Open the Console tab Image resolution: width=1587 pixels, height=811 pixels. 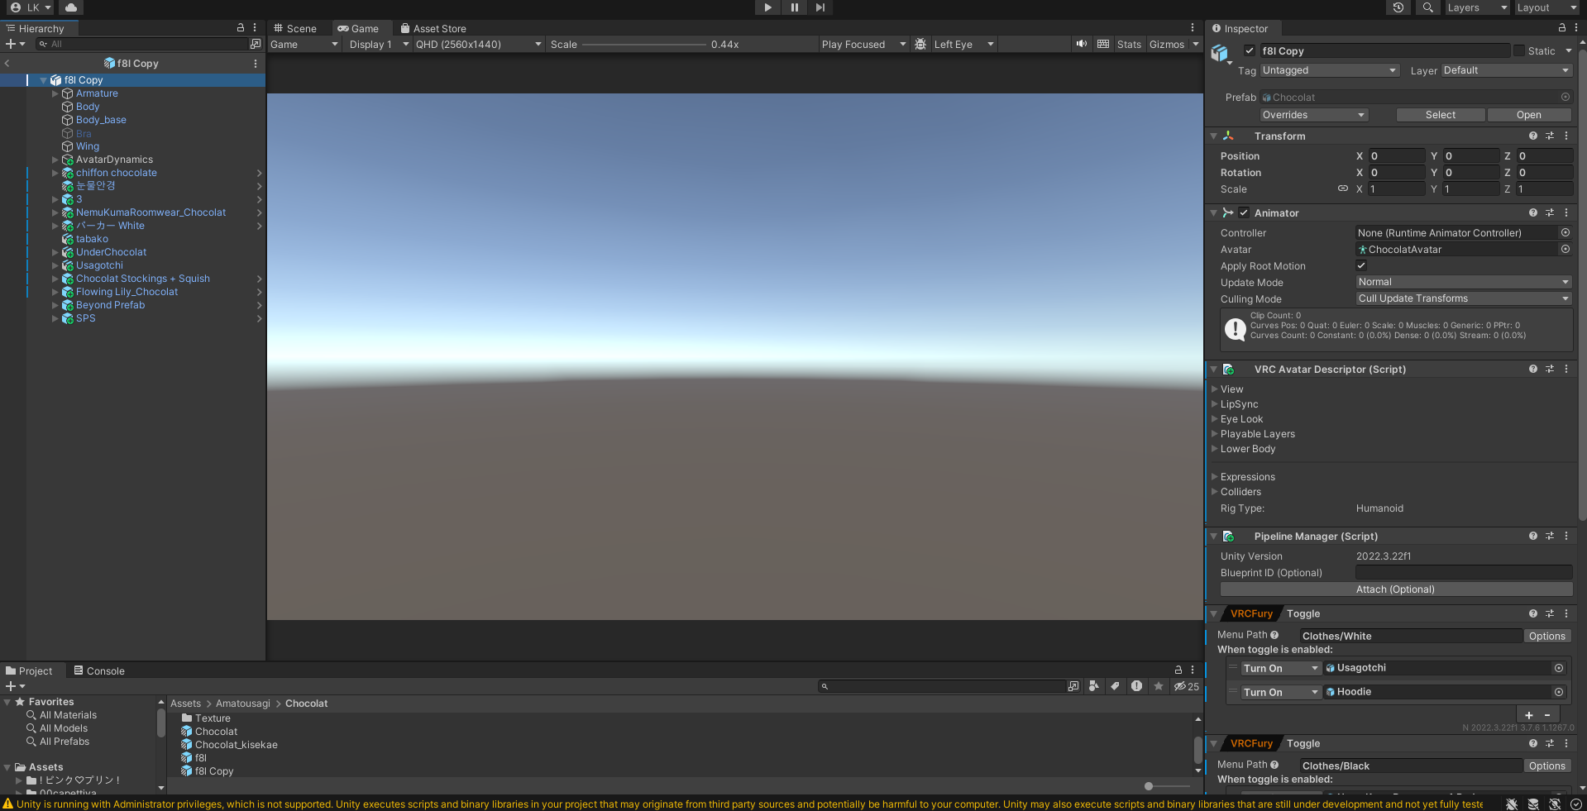point(99,670)
